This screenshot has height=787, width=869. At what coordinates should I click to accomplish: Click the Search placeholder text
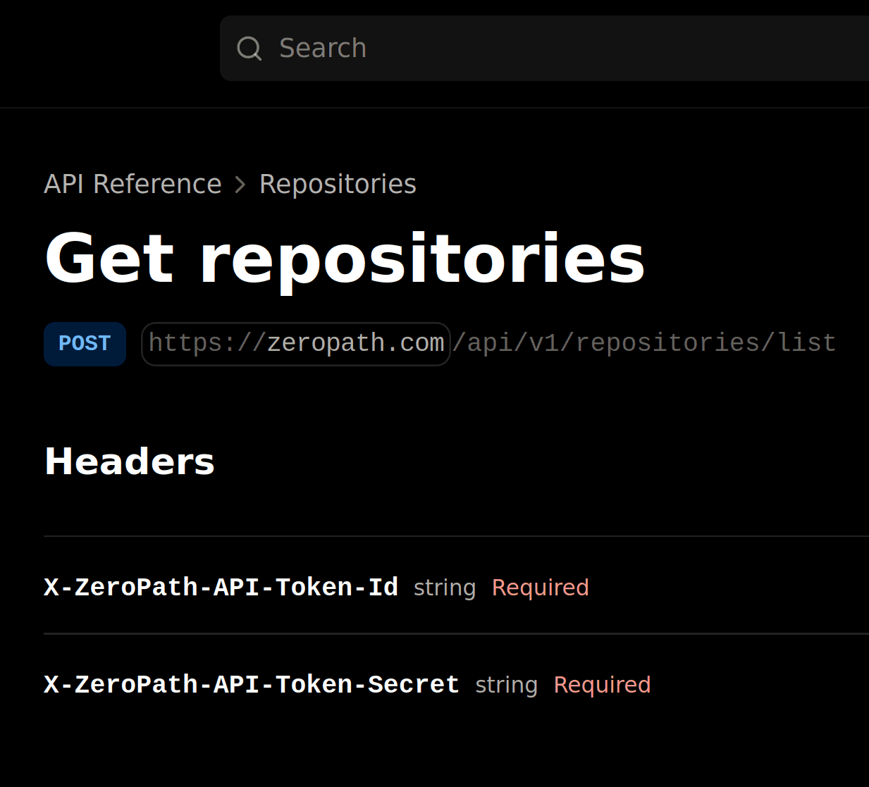tap(323, 49)
